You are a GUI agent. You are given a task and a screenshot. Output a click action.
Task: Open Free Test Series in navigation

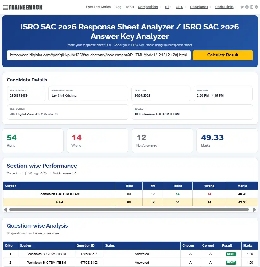98,7
